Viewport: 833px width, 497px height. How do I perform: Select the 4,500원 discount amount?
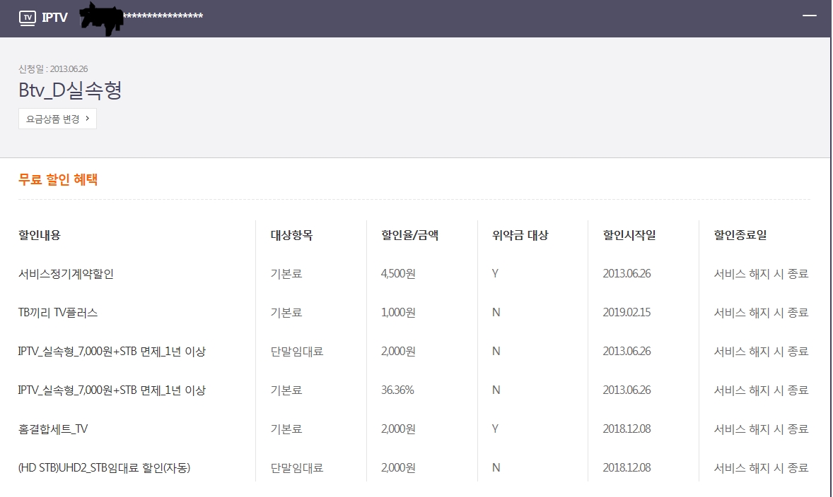coord(398,274)
